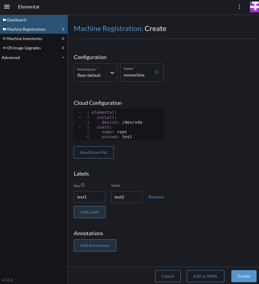The width and height of the screenshot is (259, 284).
Task: Click the name: root line in editor
Action: [x=114, y=132]
